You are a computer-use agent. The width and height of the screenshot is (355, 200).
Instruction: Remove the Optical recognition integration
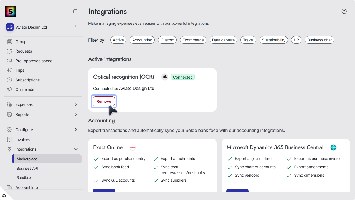(104, 101)
